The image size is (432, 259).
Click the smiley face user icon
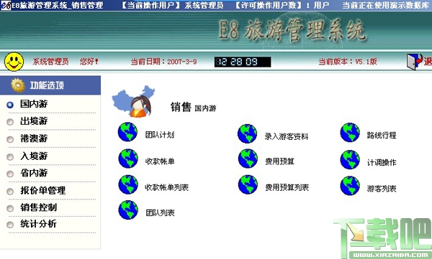point(14,62)
